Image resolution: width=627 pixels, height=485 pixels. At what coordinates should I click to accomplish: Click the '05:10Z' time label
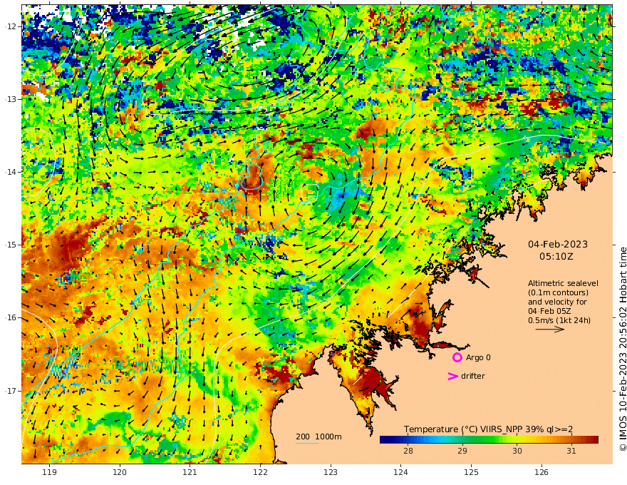[556, 257]
